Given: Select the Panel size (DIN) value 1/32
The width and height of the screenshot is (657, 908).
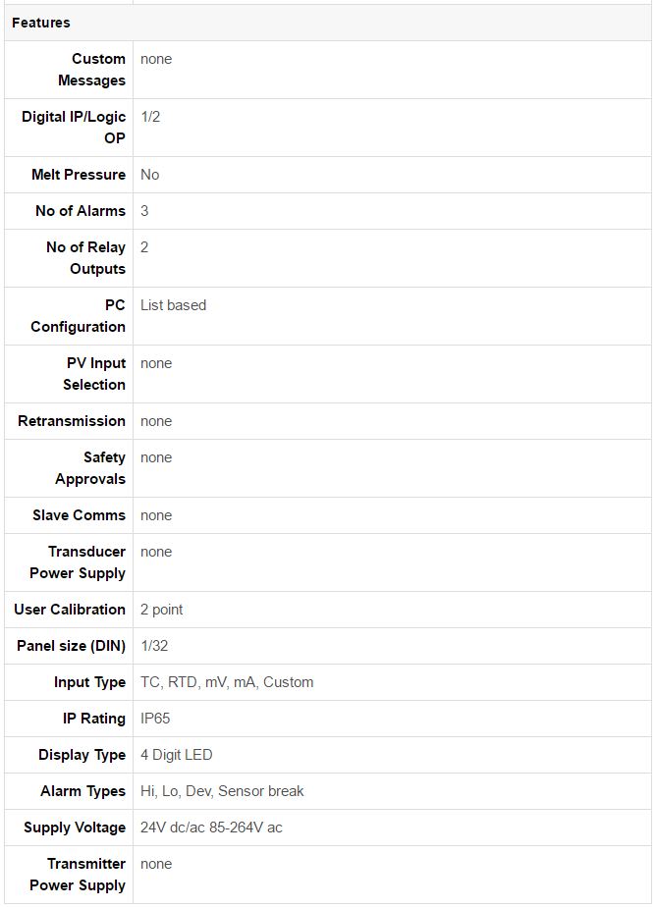Looking at the screenshot, I should coord(154,646).
